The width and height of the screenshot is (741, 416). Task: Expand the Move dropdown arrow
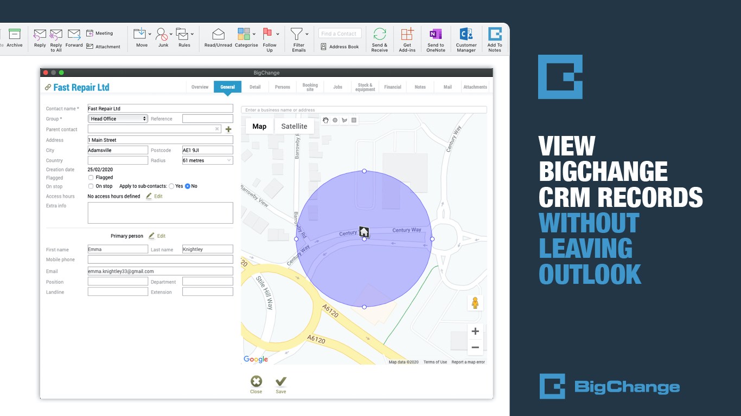tap(149, 34)
